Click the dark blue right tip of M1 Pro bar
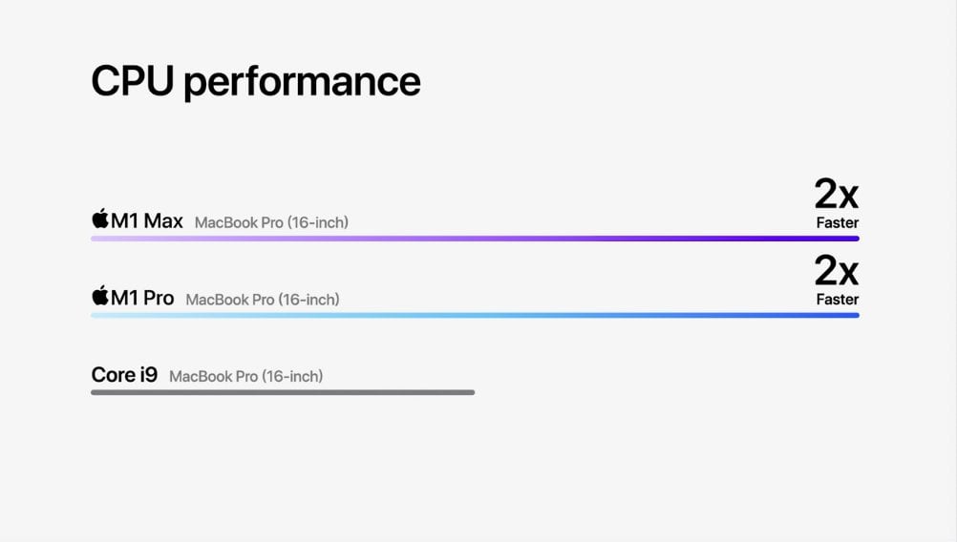The height and width of the screenshot is (542, 957). tap(855, 315)
